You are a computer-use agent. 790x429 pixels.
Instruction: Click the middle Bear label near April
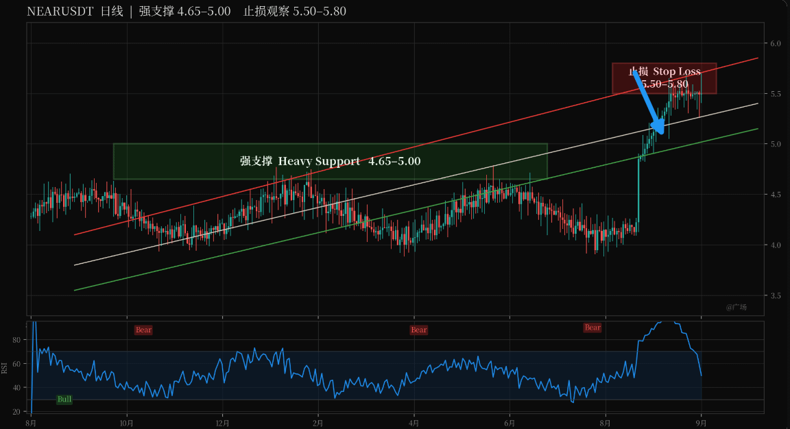point(419,330)
